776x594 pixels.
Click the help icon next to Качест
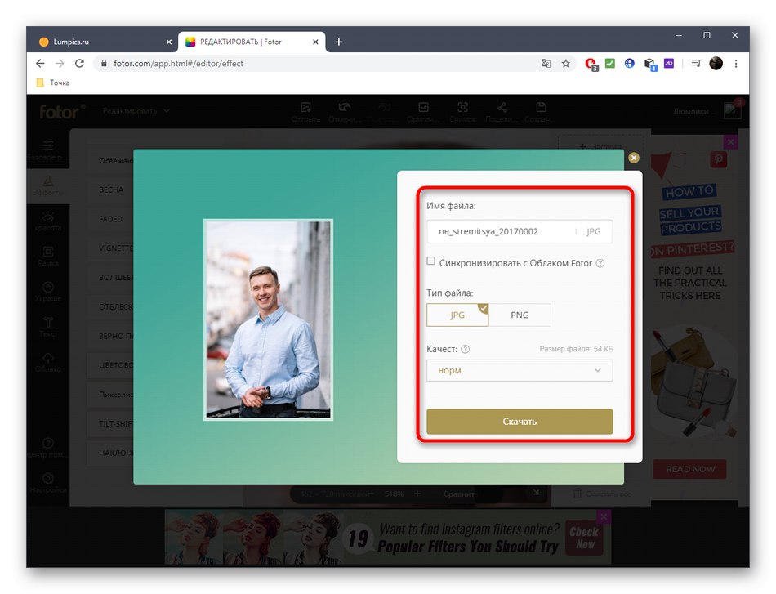(466, 349)
